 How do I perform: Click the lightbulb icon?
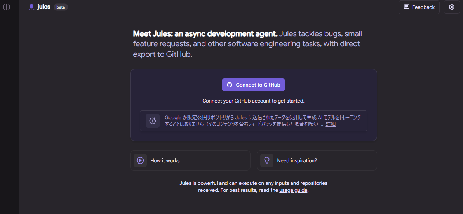coord(267,160)
